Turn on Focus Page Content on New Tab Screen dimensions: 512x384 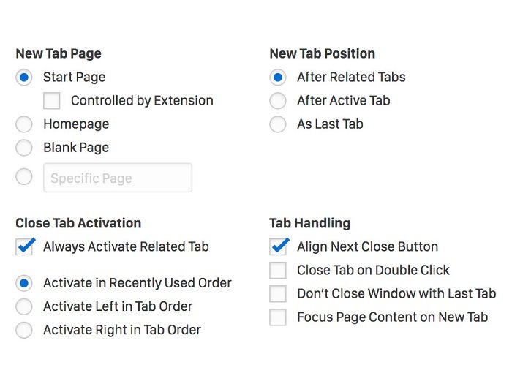tap(278, 317)
